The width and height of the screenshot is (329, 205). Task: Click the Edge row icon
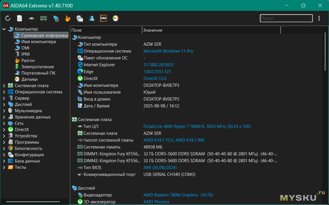(x=80, y=72)
